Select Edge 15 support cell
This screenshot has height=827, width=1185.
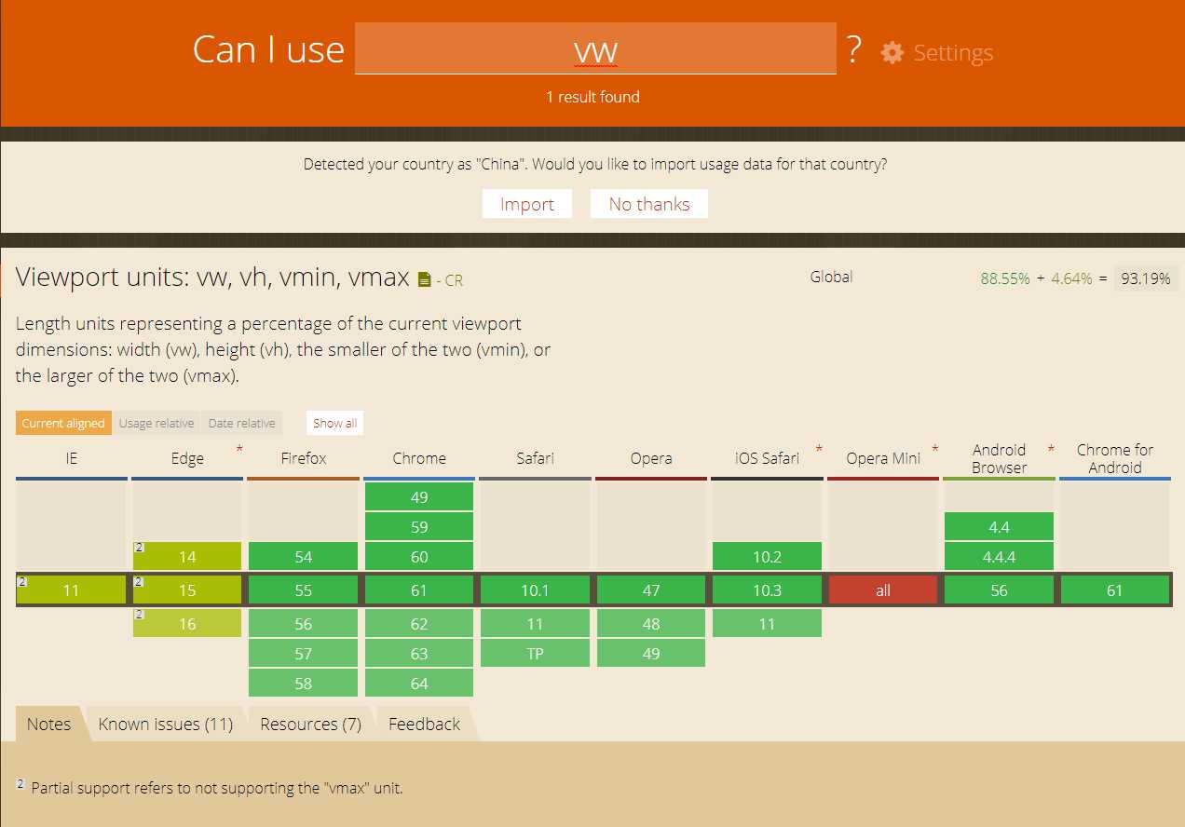pyautogui.click(x=187, y=590)
